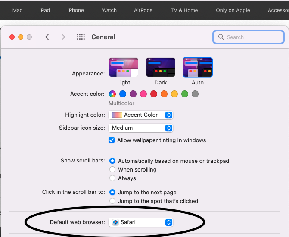
Task: Select the orange accent color
Action: click(164, 94)
